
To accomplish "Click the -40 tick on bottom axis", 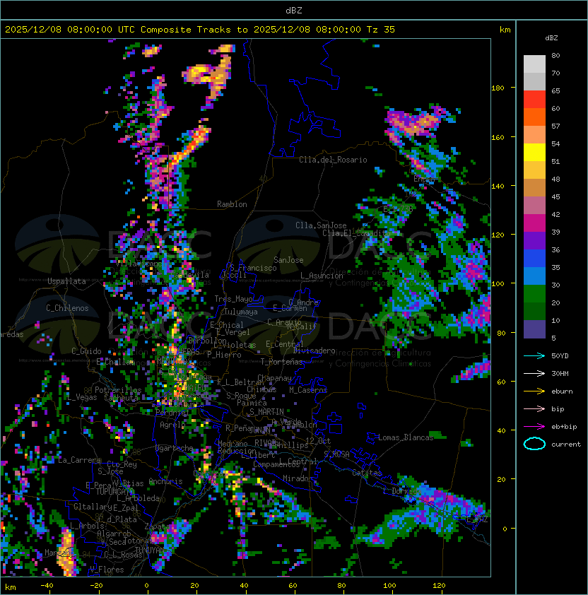I will point(47,586).
